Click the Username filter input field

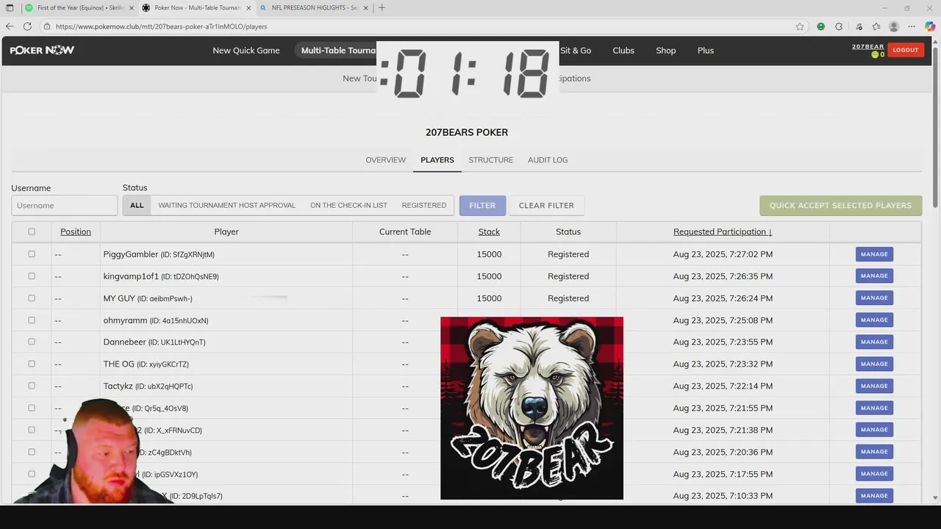64,206
